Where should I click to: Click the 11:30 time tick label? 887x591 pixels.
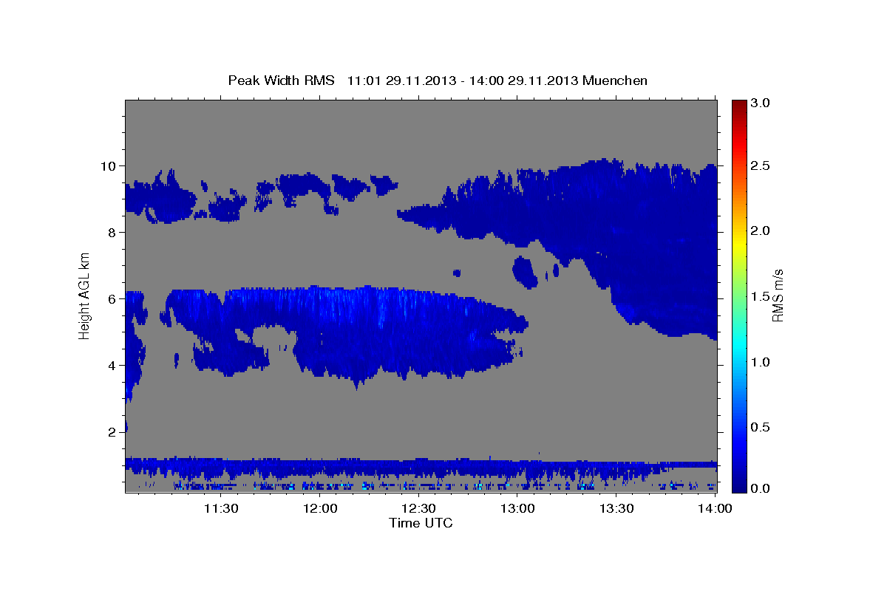[220, 508]
